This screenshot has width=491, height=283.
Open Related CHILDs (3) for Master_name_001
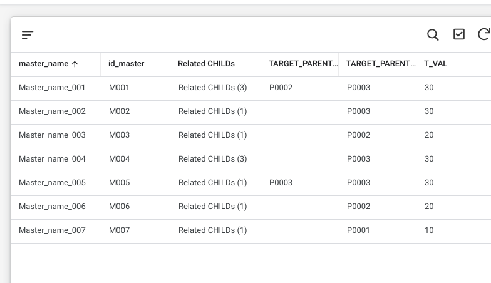click(x=213, y=88)
